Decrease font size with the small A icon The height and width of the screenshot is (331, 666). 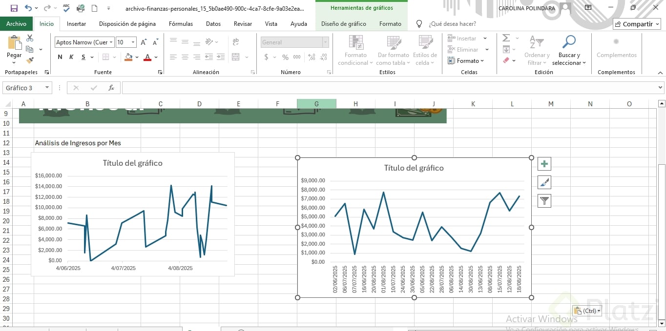pyautogui.click(x=155, y=42)
